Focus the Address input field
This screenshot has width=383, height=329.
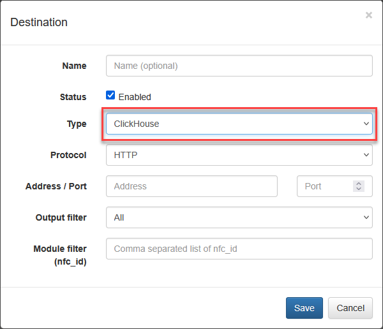[x=191, y=186]
